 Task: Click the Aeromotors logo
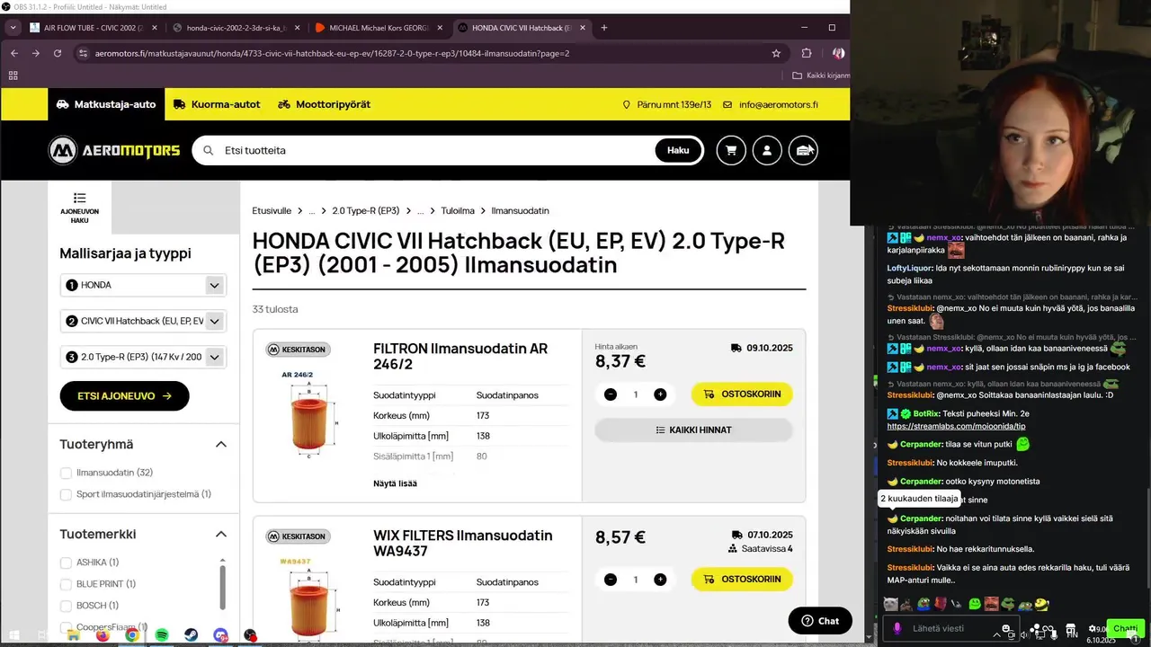coord(114,150)
